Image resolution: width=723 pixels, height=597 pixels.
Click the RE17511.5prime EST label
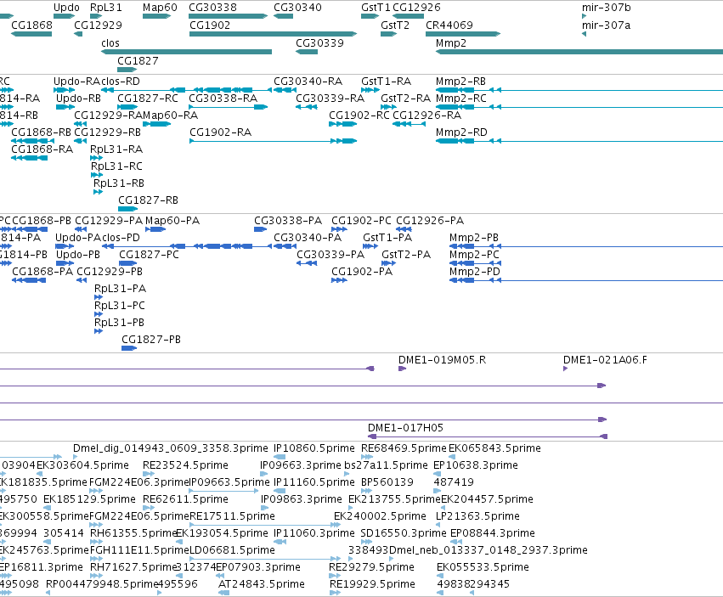pyautogui.click(x=233, y=515)
